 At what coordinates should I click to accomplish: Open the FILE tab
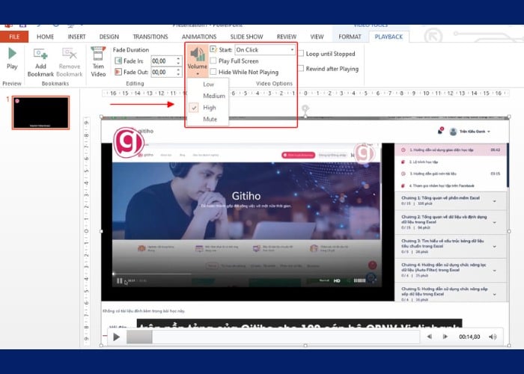[14, 37]
